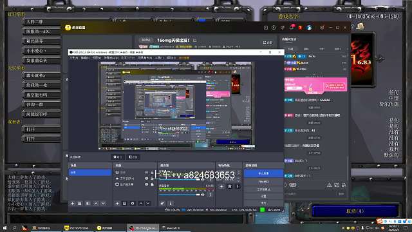The height and width of the screenshot is (232, 412).
Task: Open OBS 文件(F) menu
Action: tap(73, 58)
